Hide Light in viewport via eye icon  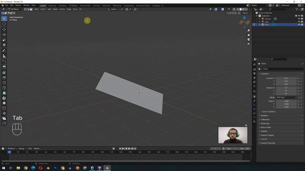point(299,22)
